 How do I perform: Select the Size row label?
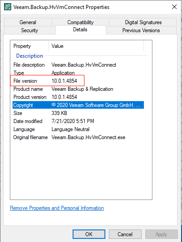[x=18, y=113]
